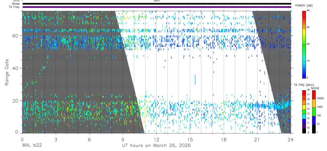Click the 1000 label on the noise legend
The width and height of the screenshot is (327, 151).
tap(319, 107)
